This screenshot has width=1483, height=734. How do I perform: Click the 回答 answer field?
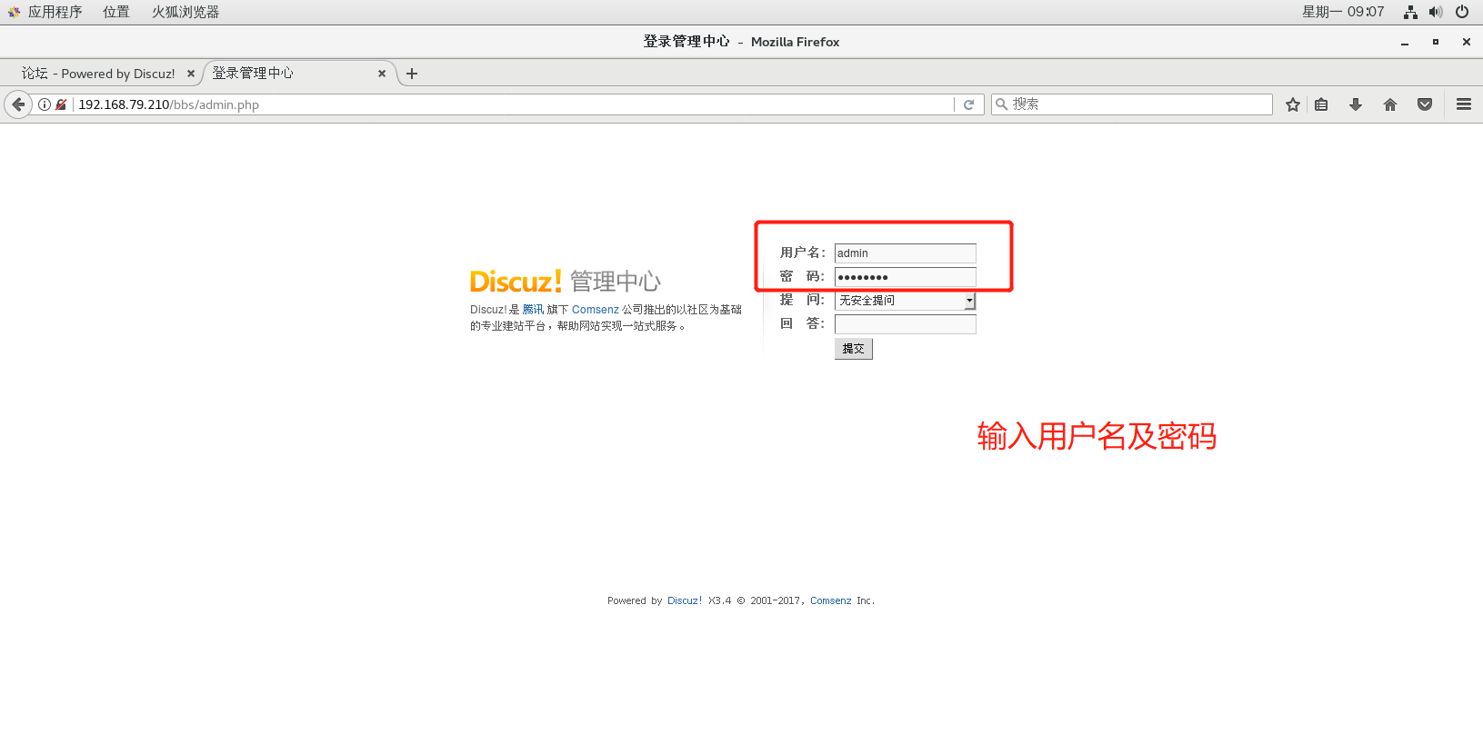pos(905,324)
